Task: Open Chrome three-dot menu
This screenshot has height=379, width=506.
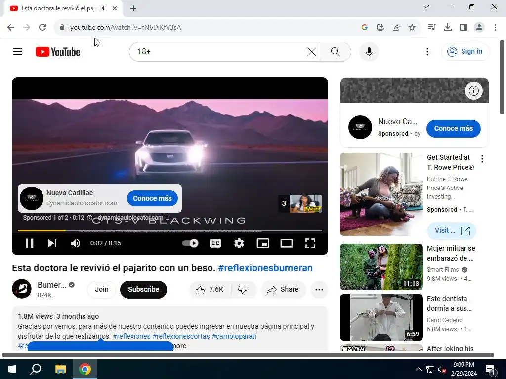Action: coord(495,27)
